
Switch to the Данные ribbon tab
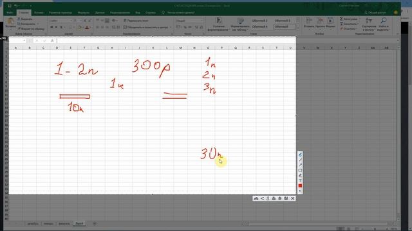pos(100,13)
